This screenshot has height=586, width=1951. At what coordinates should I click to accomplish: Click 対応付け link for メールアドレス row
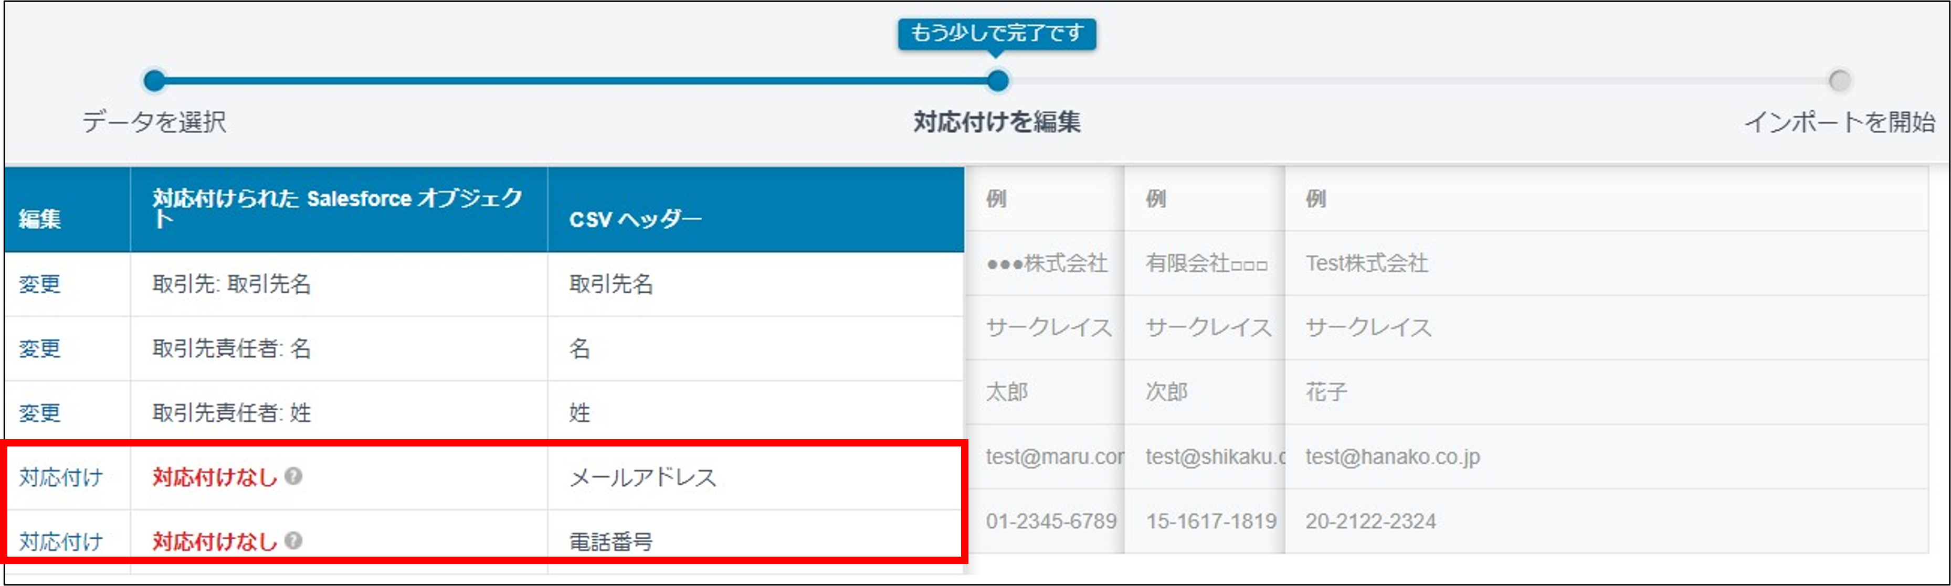pyautogui.click(x=60, y=477)
